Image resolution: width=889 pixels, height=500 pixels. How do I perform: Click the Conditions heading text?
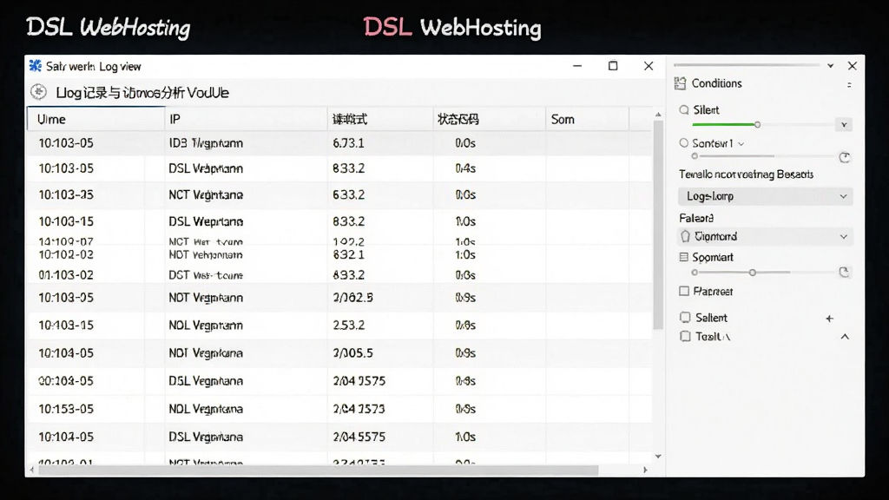pyautogui.click(x=716, y=83)
